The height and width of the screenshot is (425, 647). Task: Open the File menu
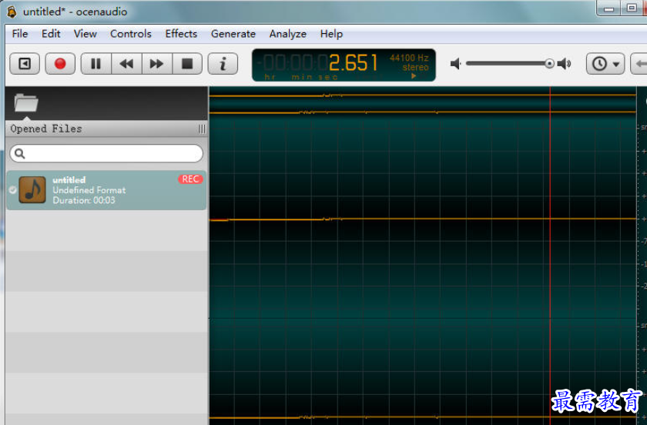point(20,34)
